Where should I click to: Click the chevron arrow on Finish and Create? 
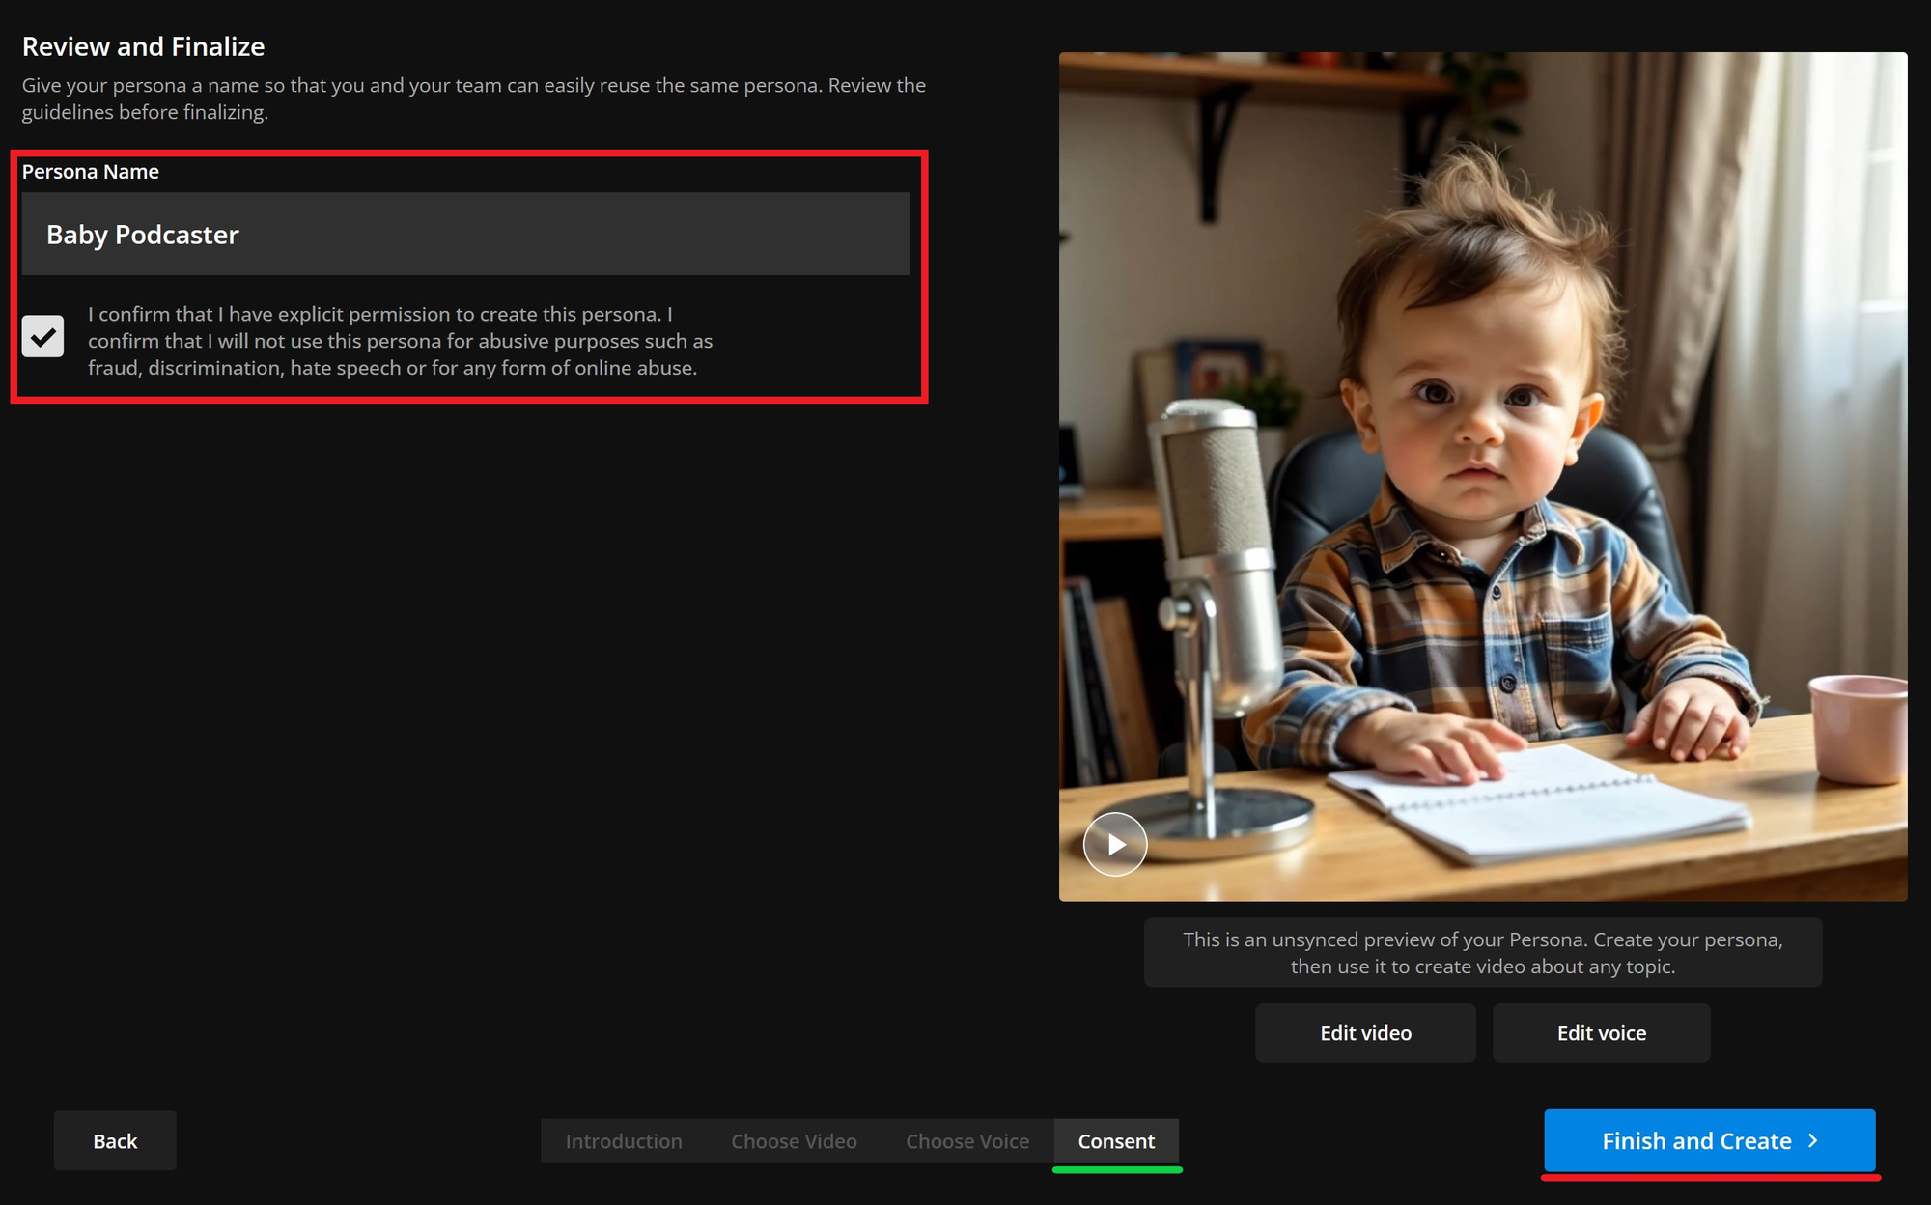[1812, 1140]
